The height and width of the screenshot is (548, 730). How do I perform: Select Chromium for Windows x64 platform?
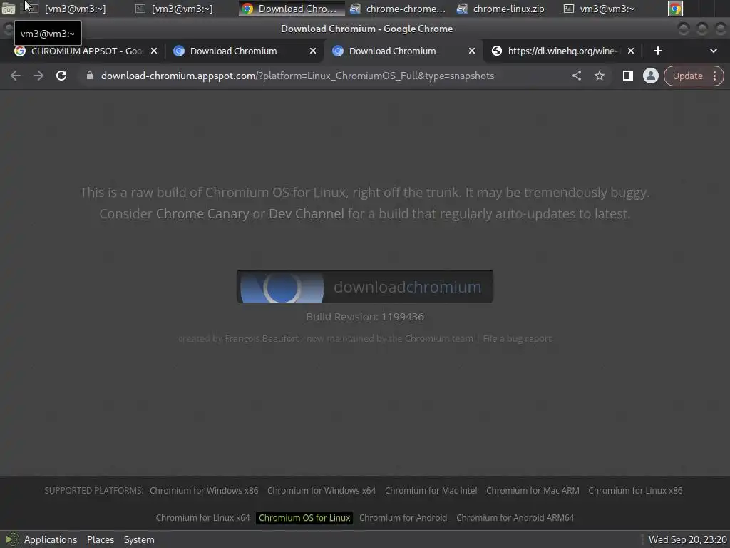(322, 491)
